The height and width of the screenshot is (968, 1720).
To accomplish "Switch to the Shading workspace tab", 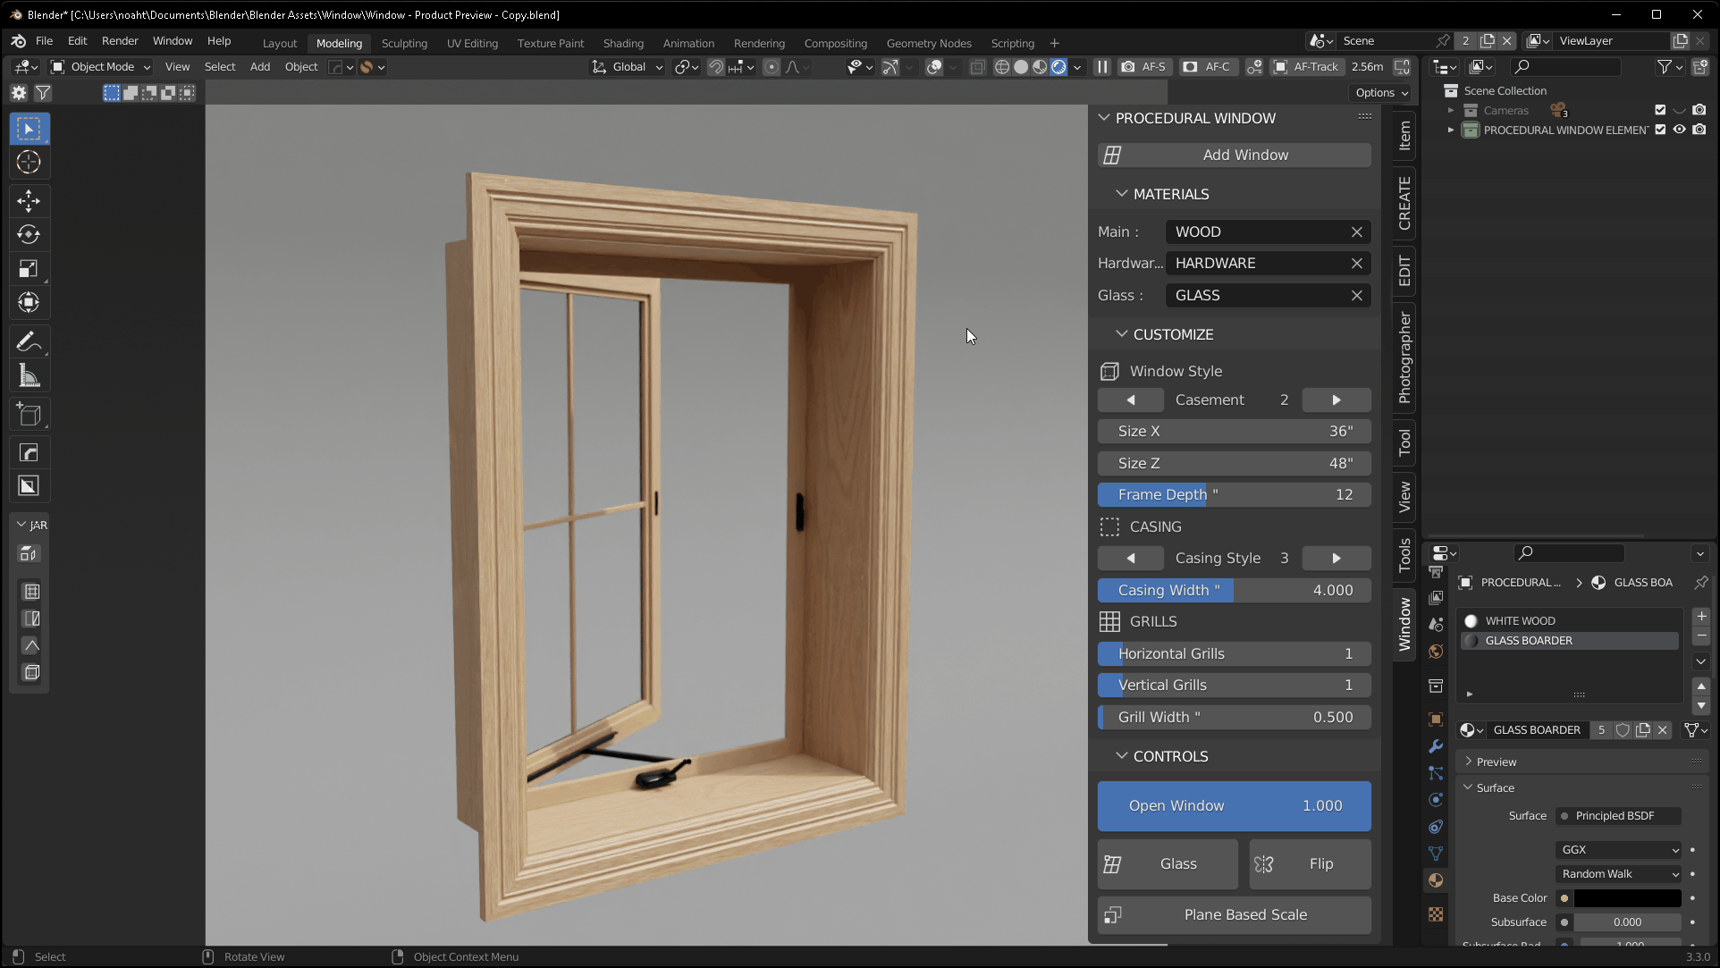I will tap(622, 43).
